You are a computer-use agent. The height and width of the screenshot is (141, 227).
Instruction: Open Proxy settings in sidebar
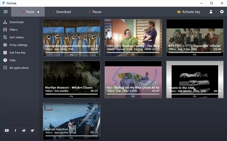tap(18, 45)
